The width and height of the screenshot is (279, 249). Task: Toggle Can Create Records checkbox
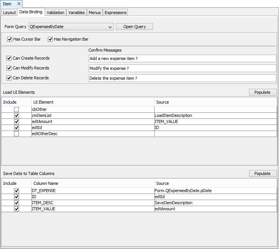[x=9, y=58]
